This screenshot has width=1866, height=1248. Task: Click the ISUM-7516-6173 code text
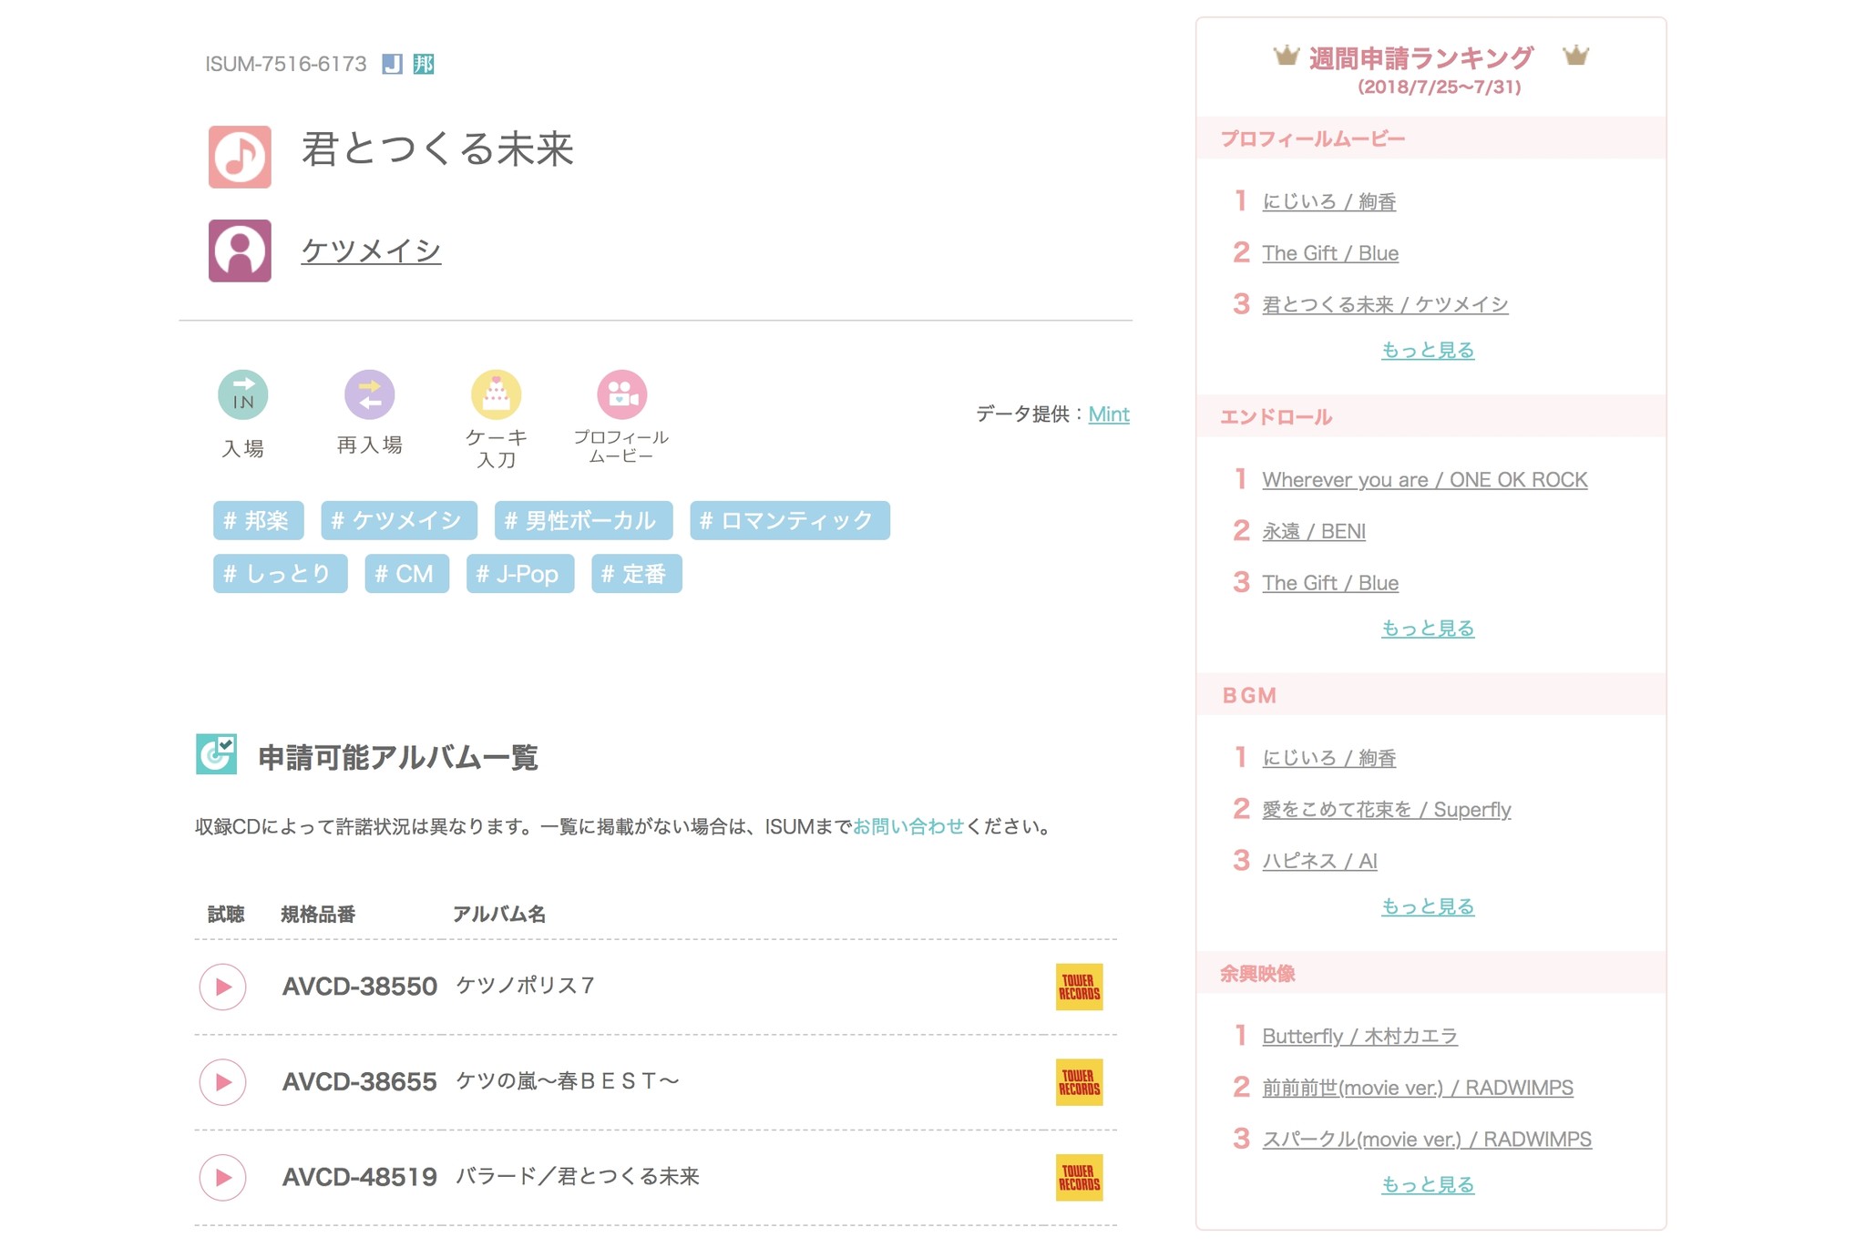pyautogui.click(x=285, y=64)
